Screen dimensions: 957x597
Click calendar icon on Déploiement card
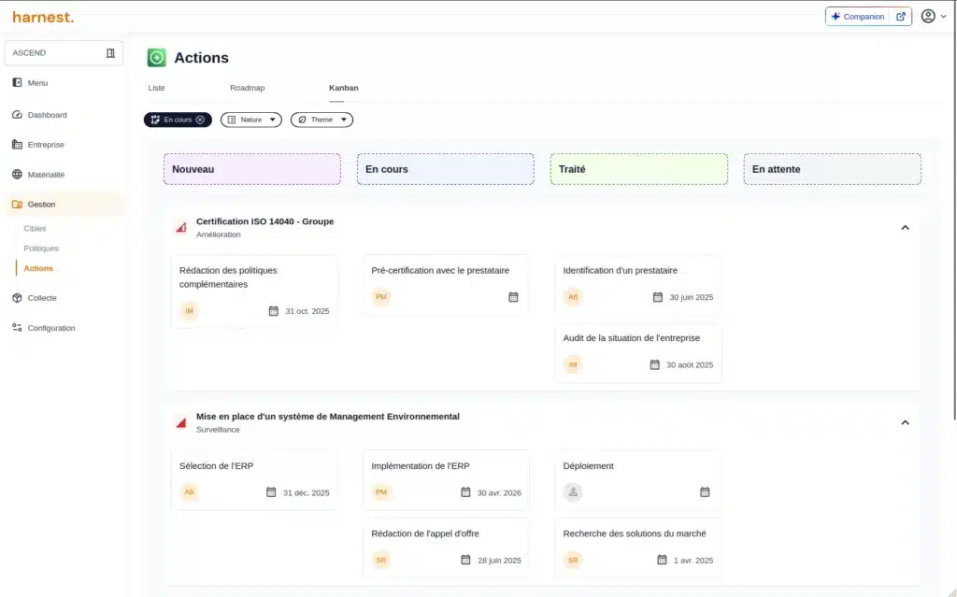705,492
